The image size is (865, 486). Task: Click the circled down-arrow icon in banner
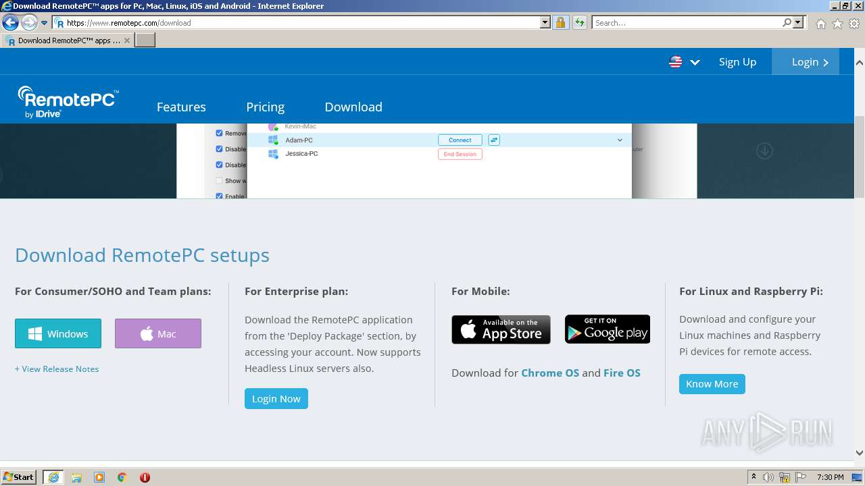click(764, 151)
